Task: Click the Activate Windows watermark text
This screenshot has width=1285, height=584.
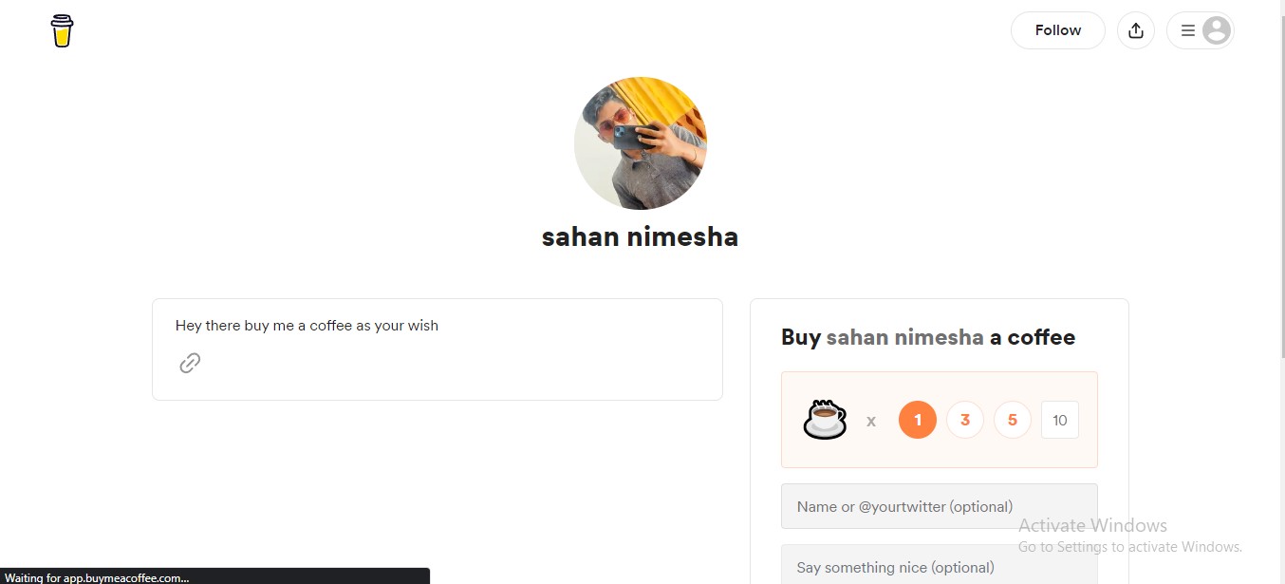Action: [1092, 525]
